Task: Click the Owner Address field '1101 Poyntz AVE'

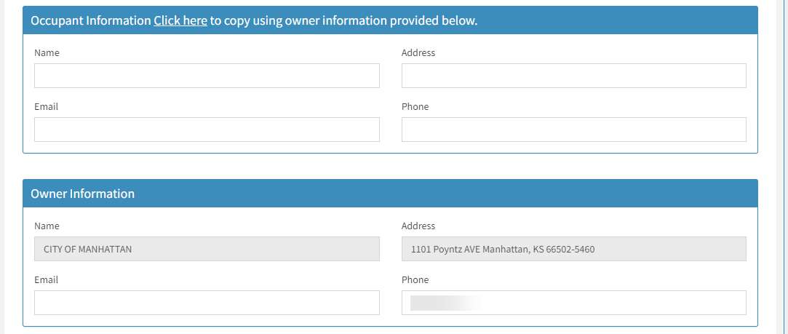Action: tap(574, 249)
